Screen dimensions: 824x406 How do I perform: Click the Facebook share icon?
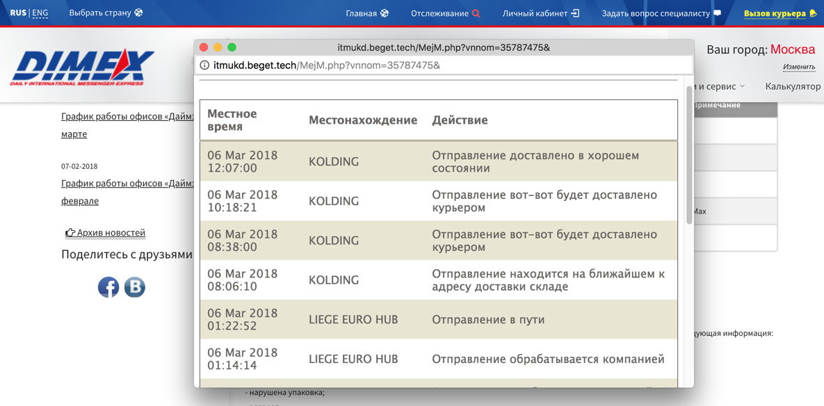(x=108, y=287)
